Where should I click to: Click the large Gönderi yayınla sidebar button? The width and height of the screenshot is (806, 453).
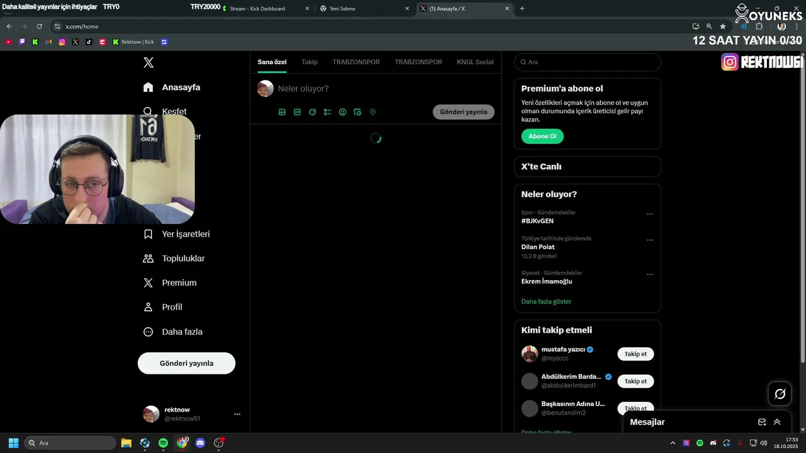[186, 363]
